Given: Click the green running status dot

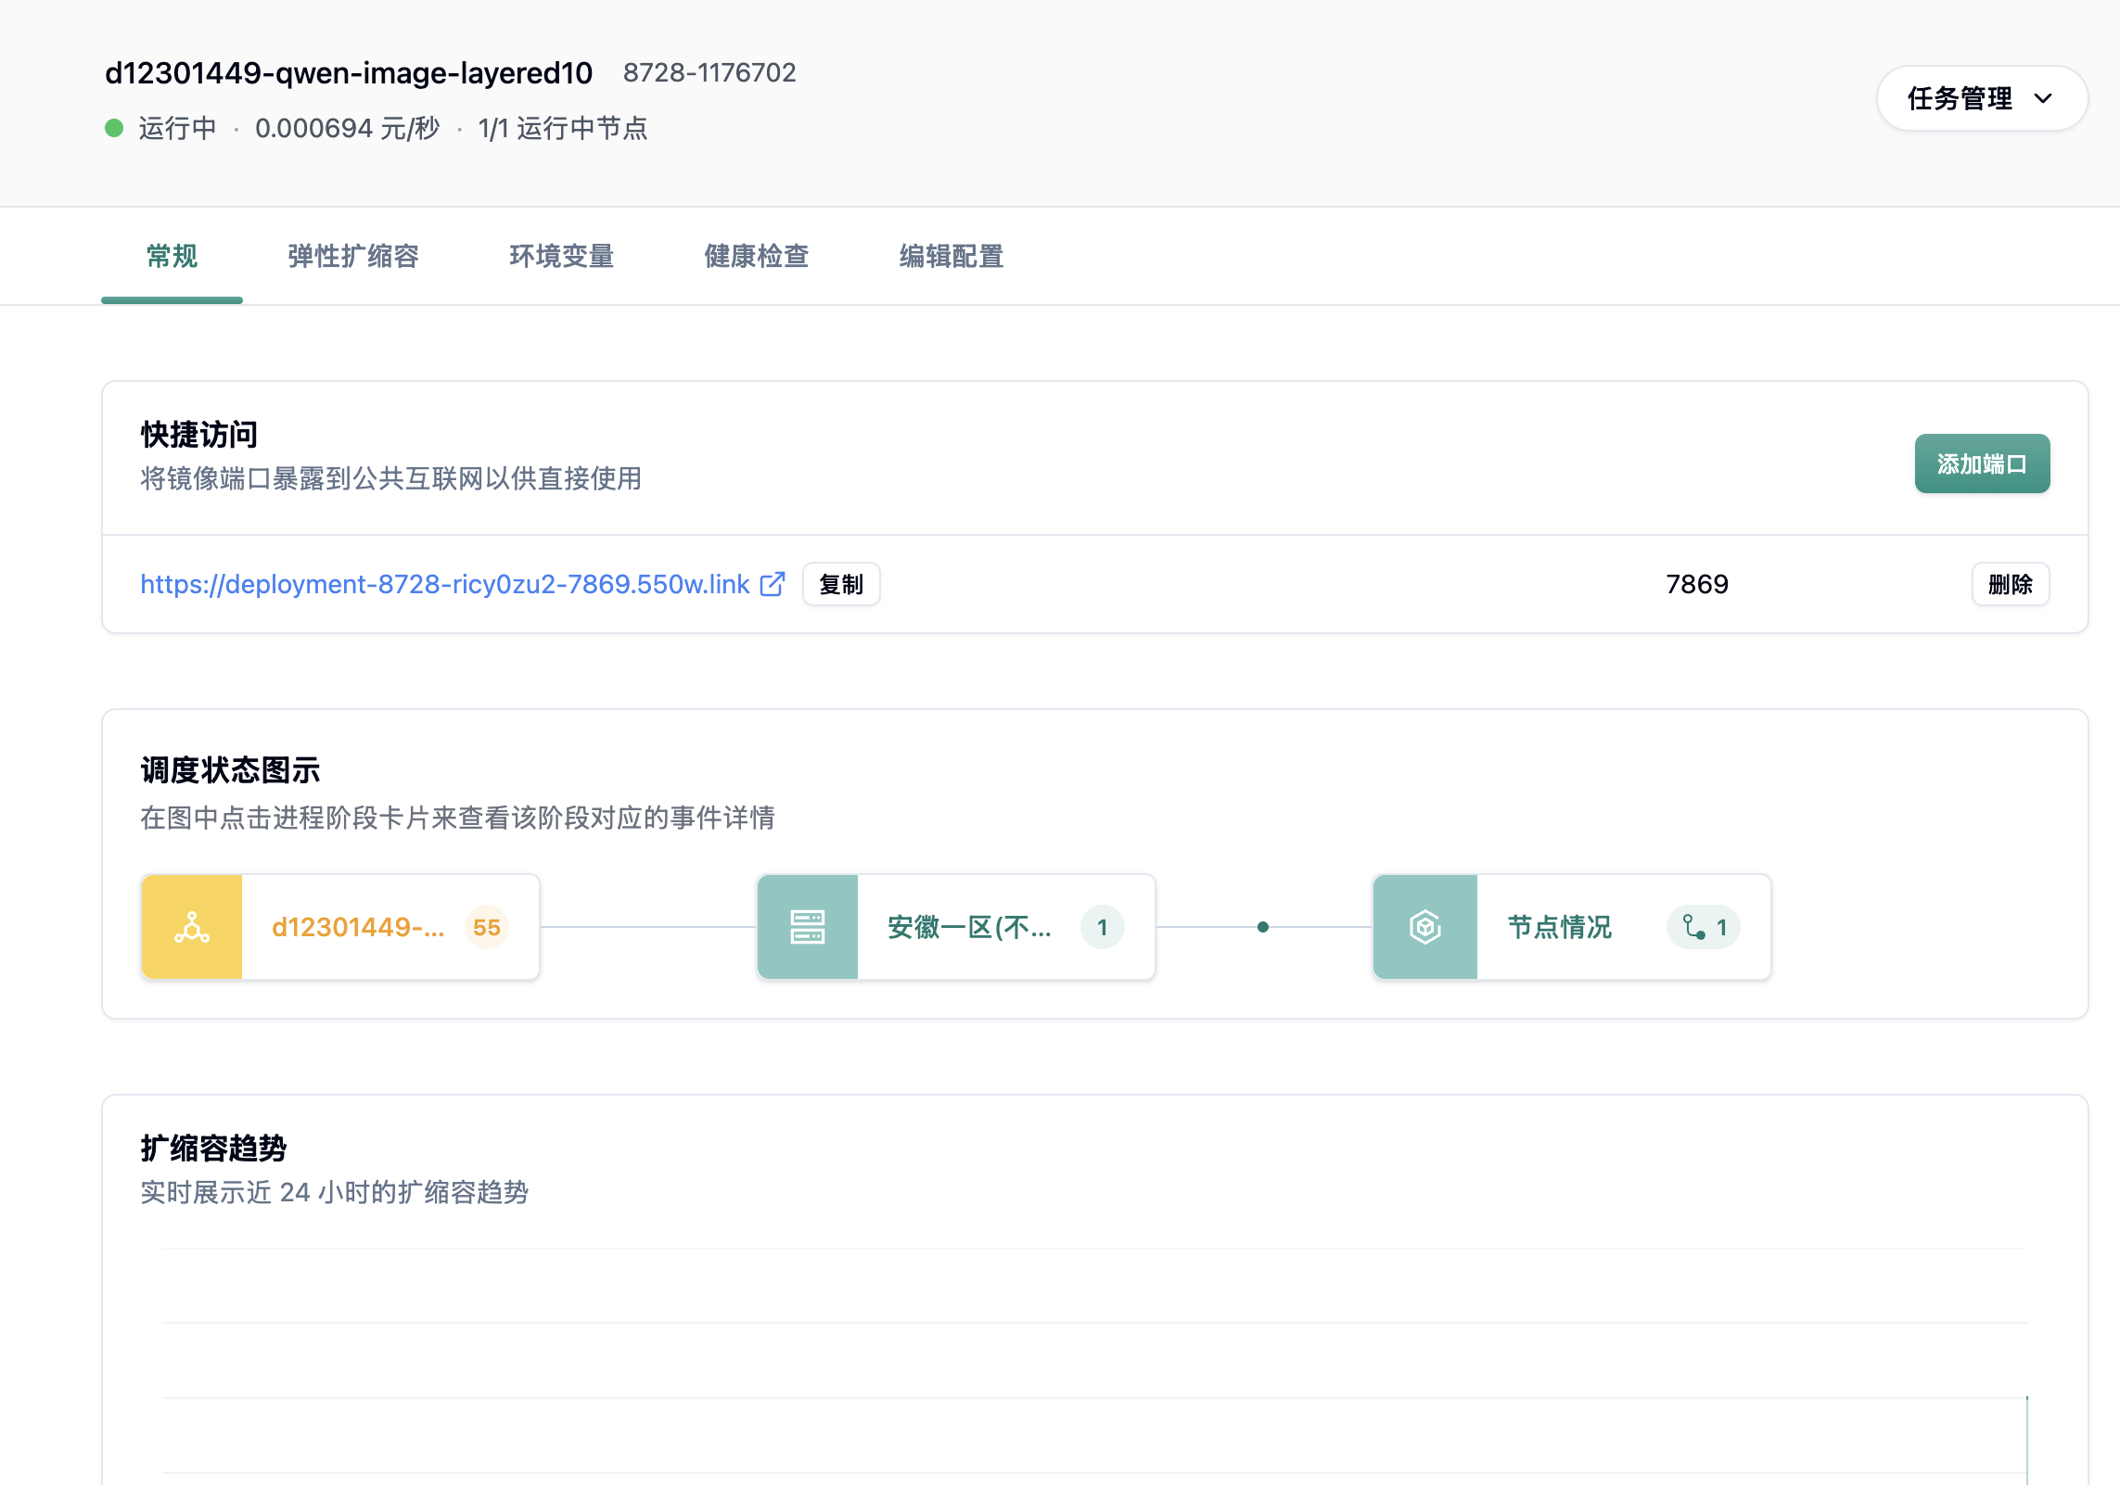Looking at the screenshot, I should tap(114, 128).
